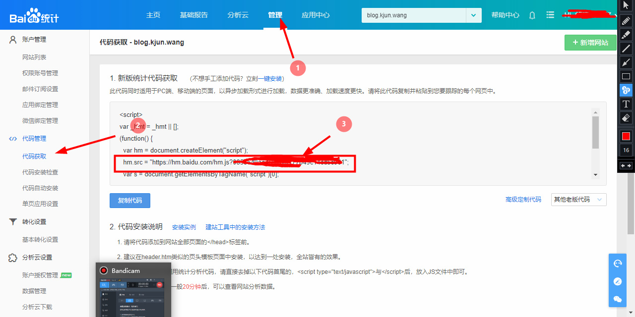Click the Bandicam red record icon
635x317 pixels.
click(104, 270)
